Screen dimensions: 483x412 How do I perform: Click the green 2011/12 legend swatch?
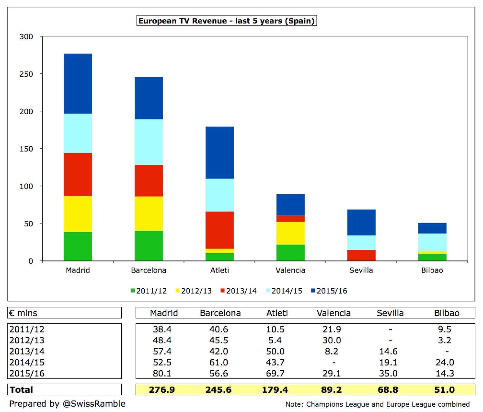pos(133,290)
